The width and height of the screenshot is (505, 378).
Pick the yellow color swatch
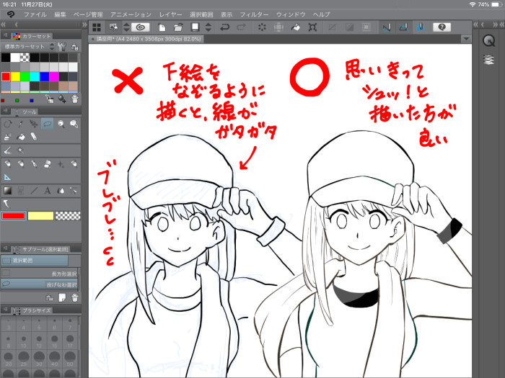point(15,76)
